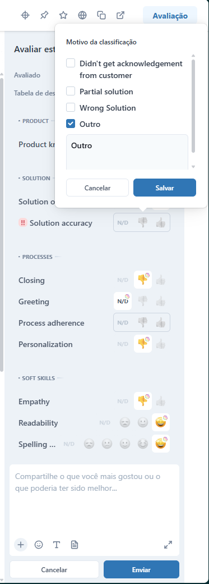The height and width of the screenshot is (584, 209).
Task: Give thumbs up for Process adherence
Action: pos(160,322)
